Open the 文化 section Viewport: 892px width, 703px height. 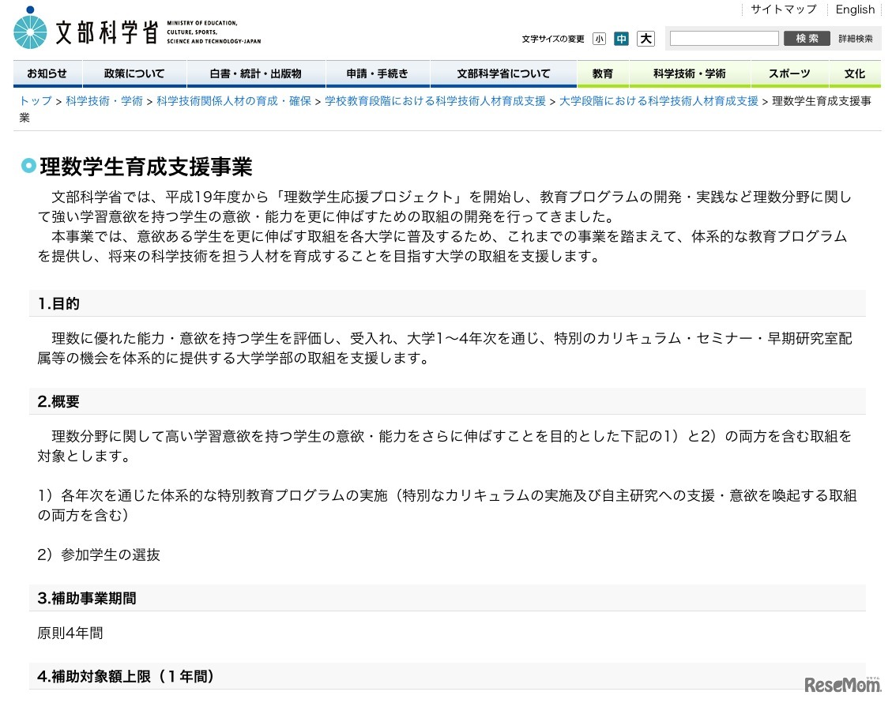pos(854,73)
